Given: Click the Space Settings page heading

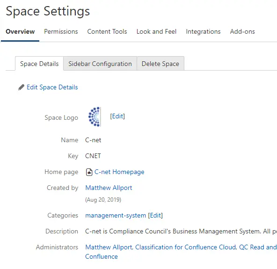Looking at the screenshot, I should click(x=48, y=11).
